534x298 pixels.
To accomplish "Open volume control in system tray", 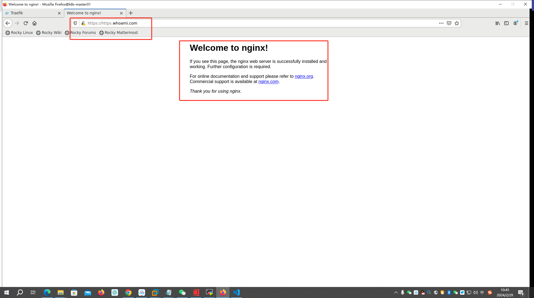I will pyautogui.click(x=476, y=292).
